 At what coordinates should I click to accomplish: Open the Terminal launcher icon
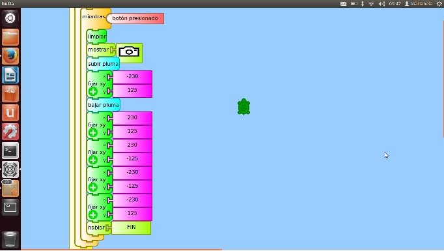(x=10, y=151)
